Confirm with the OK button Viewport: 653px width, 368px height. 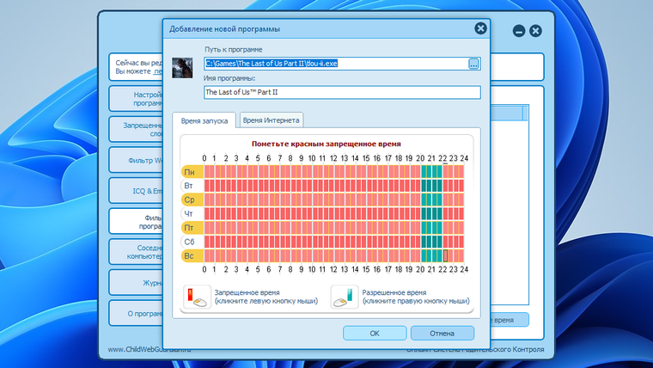(x=375, y=333)
